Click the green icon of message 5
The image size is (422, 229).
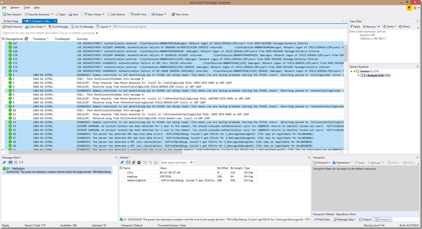point(10,91)
